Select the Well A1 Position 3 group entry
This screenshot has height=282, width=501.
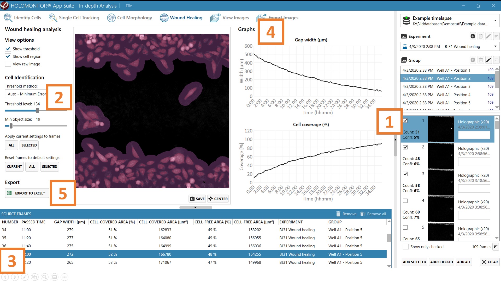pyautogui.click(x=453, y=86)
